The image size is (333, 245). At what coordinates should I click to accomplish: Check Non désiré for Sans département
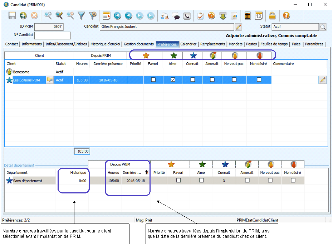(x=293, y=181)
